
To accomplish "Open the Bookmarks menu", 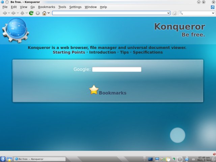I will pyautogui.click(x=47, y=7).
